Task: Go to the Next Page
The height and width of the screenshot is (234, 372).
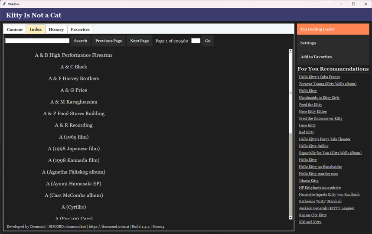Action: [x=139, y=41]
